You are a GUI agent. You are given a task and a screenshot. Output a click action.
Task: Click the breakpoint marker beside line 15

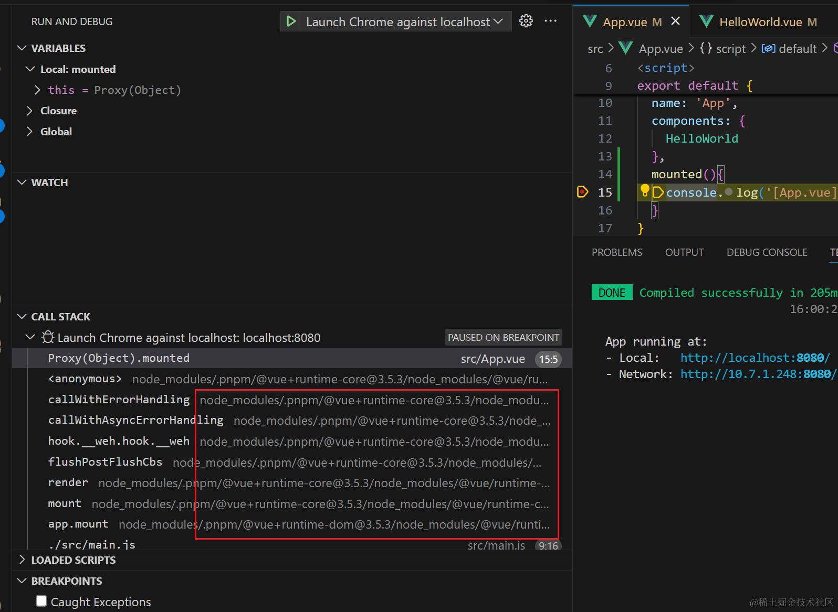pyautogui.click(x=582, y=192)
